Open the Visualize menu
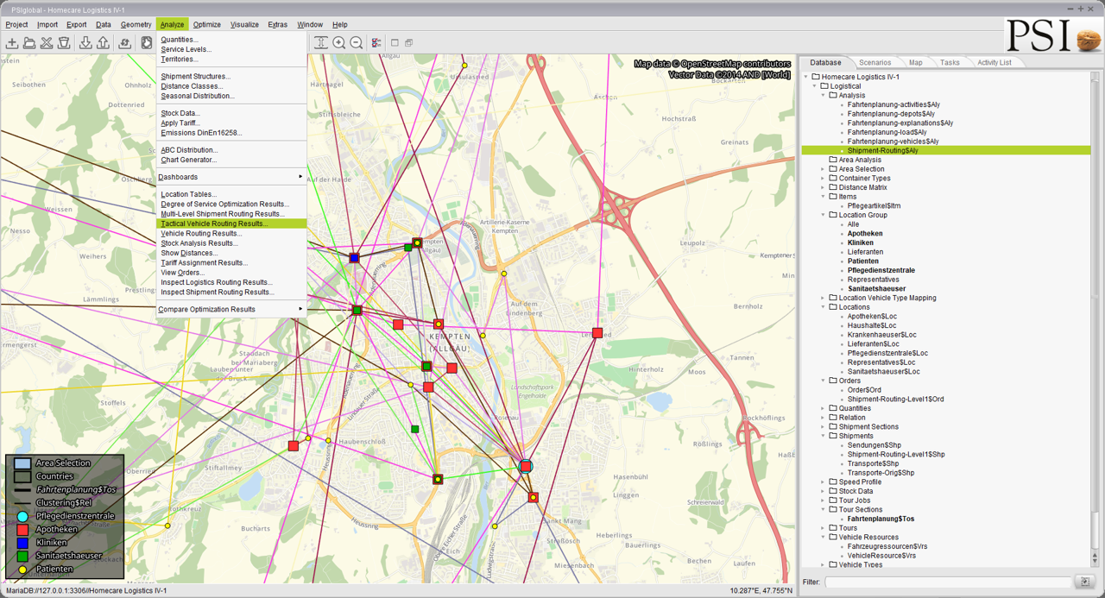This screenshot has height=598, width=1105. pyautogui.click(x=244, y=24)
